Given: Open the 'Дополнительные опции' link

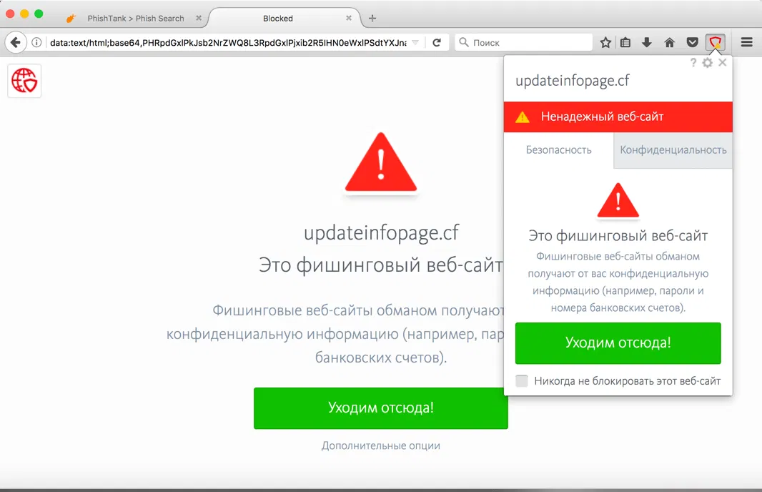Looking at the screenshot, I should (x=380, y=446).
